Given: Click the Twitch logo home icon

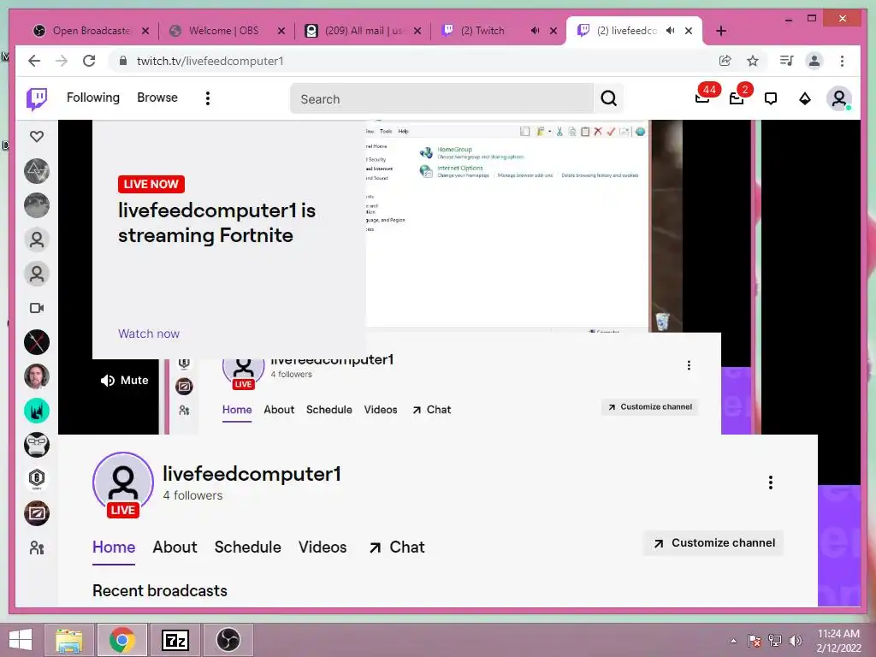Looking at the screenshot, I should tap(37, 99).
